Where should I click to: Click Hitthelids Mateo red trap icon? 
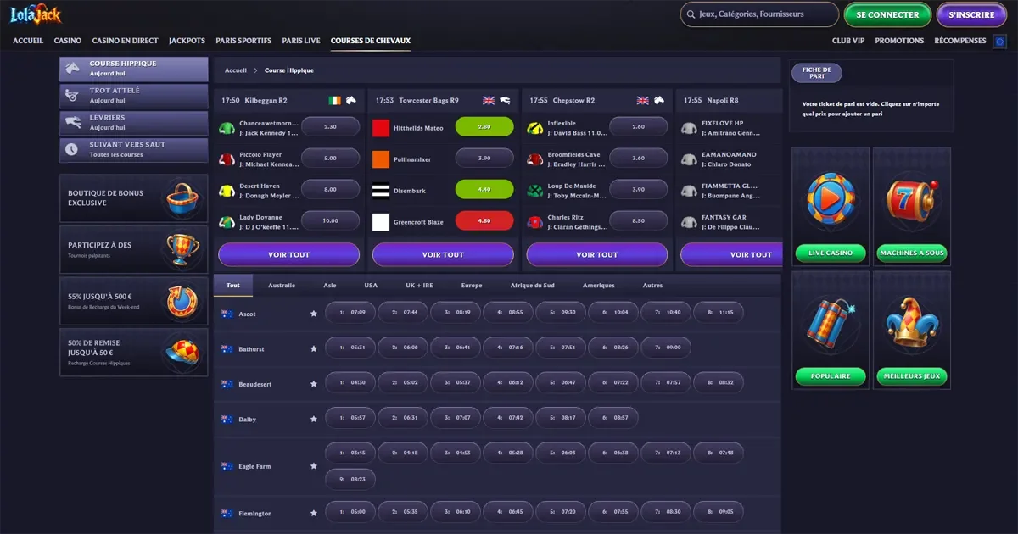click(381, 128)
